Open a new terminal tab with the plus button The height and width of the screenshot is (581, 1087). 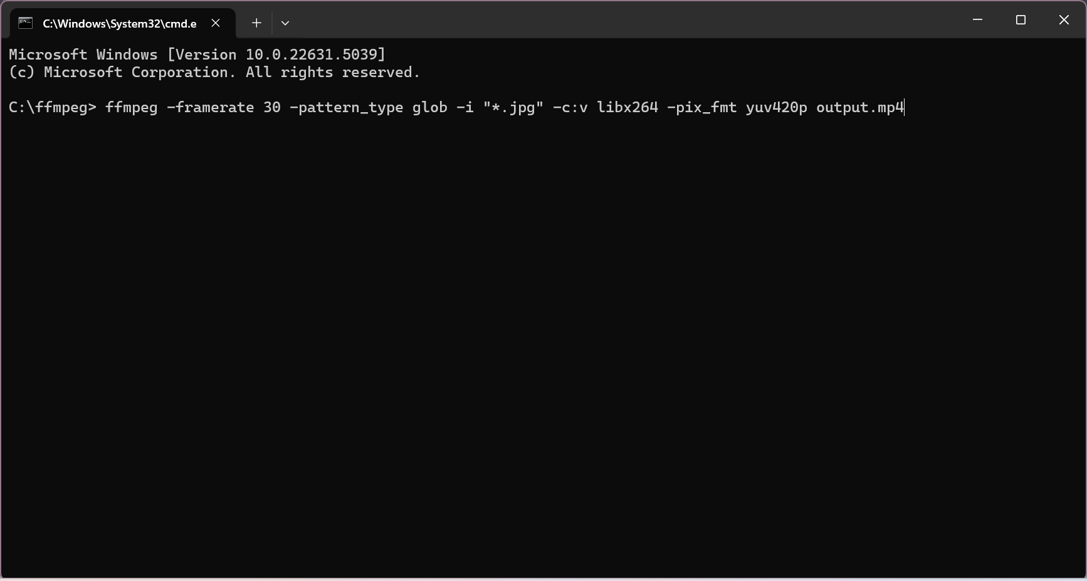[256, 23]
